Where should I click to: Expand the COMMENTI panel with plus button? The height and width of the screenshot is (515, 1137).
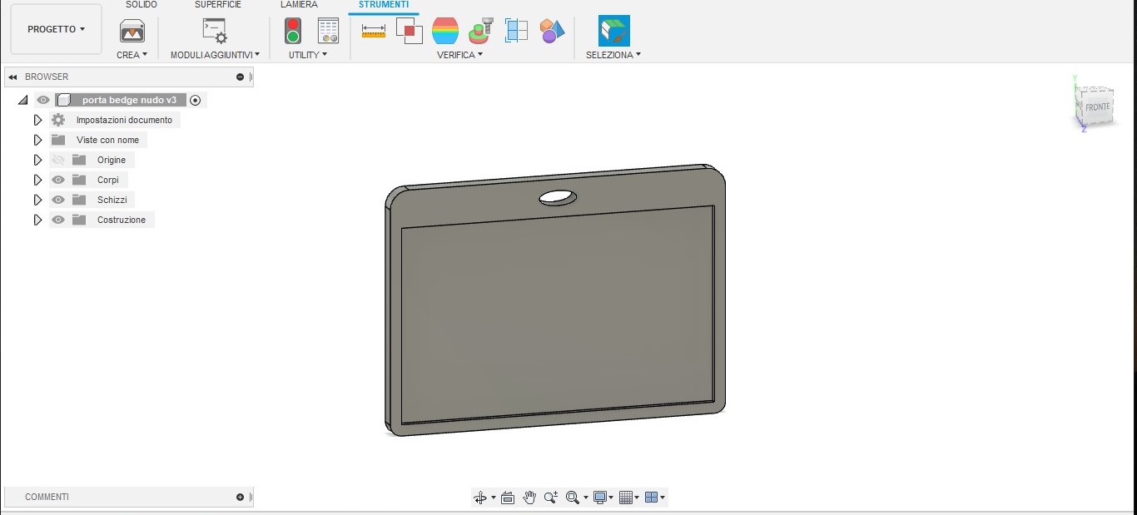click(x=240, y=497)
